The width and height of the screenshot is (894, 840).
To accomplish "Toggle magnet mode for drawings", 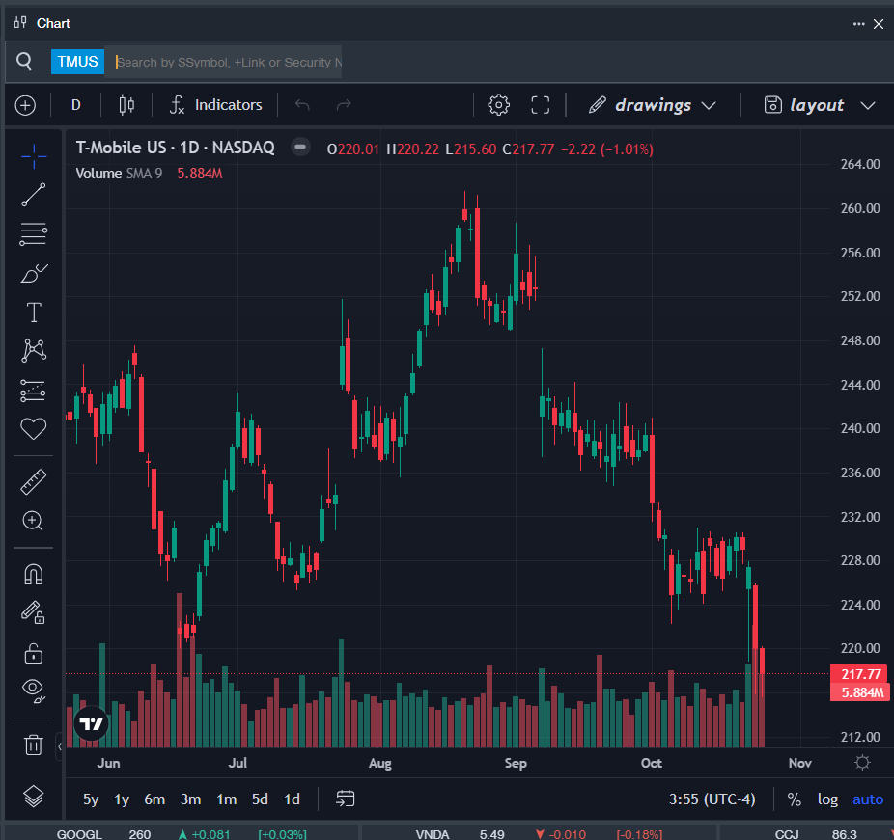I will pyautogui.click(x=34, y=574).
